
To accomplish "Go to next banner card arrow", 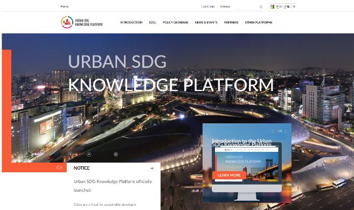I will coord(286,131).
